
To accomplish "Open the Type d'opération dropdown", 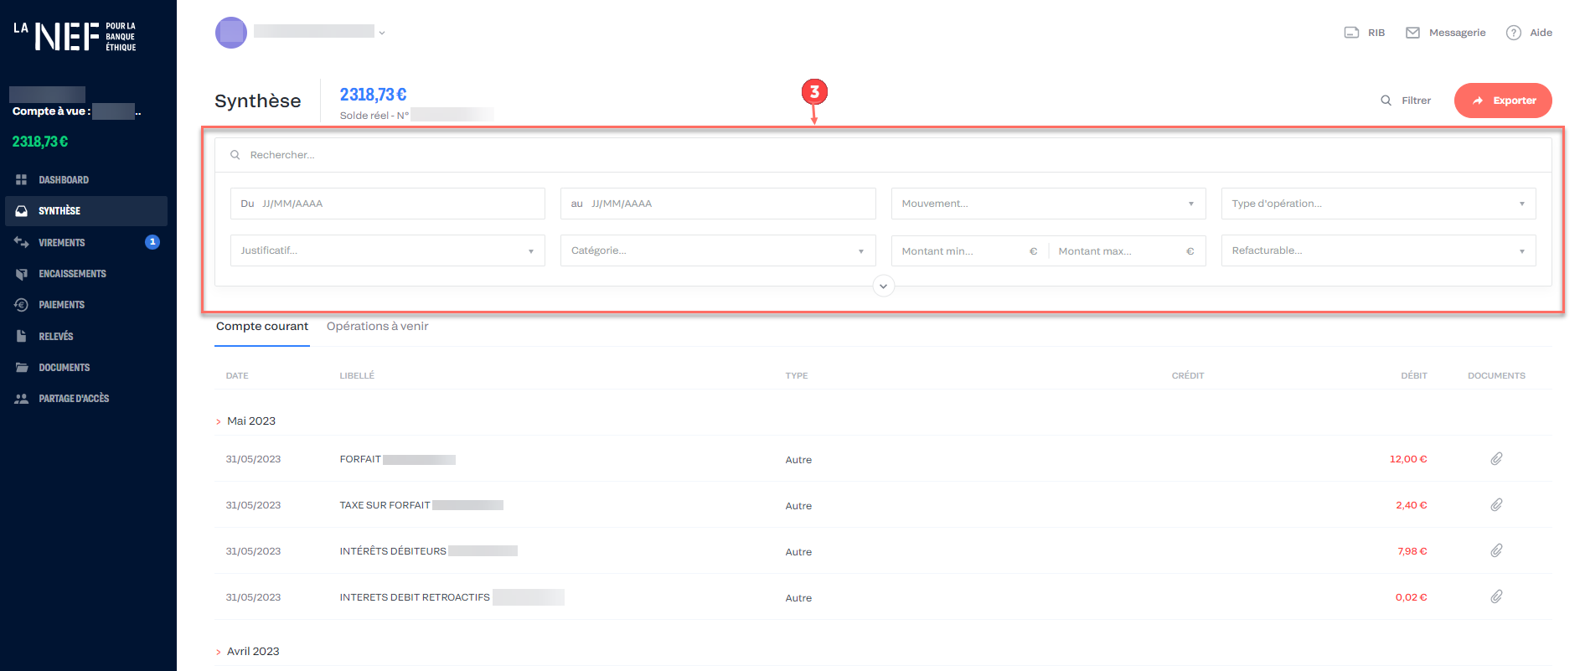I will pos(1377,204).
